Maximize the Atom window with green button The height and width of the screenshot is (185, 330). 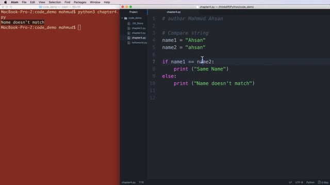(x=130, y=7)
